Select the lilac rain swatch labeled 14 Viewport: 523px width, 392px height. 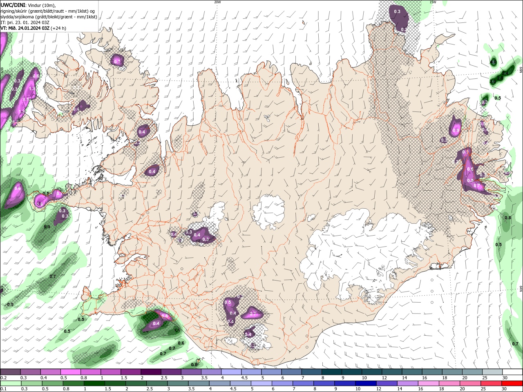(x=408, y=383)
